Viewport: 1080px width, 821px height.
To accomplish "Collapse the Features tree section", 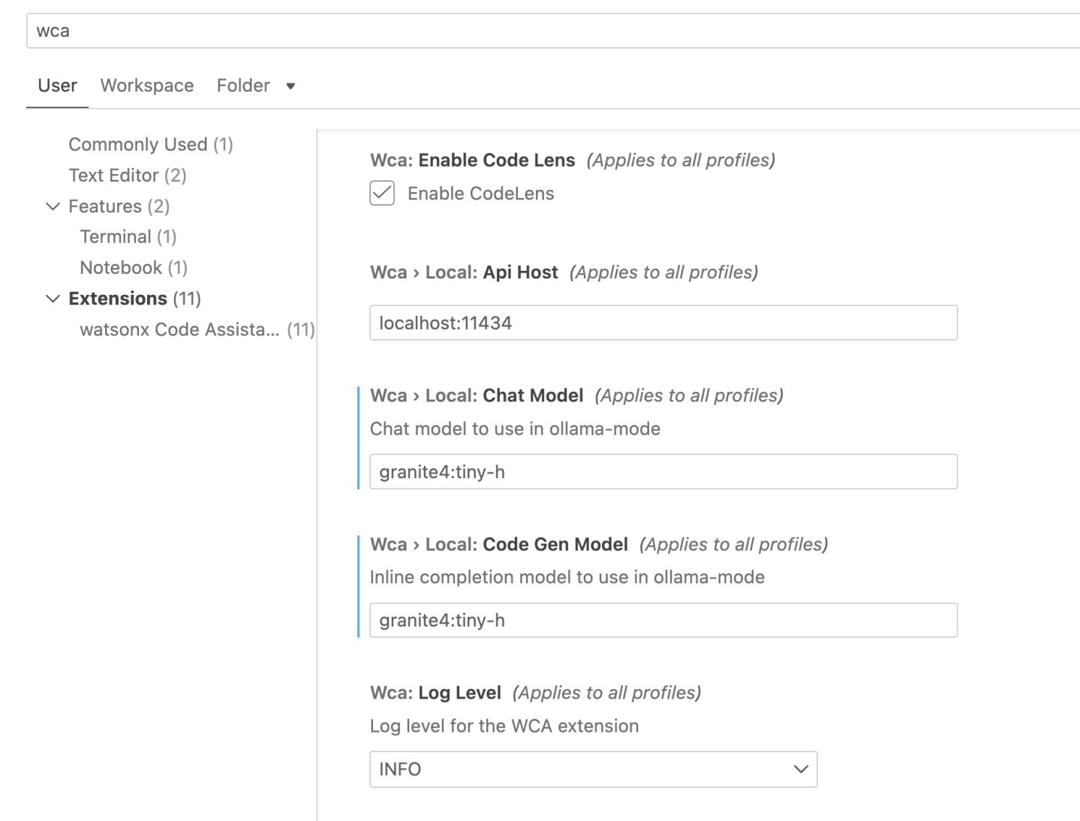I will point(53,206).
